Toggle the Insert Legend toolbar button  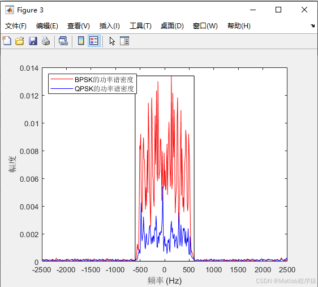point(94,41)
